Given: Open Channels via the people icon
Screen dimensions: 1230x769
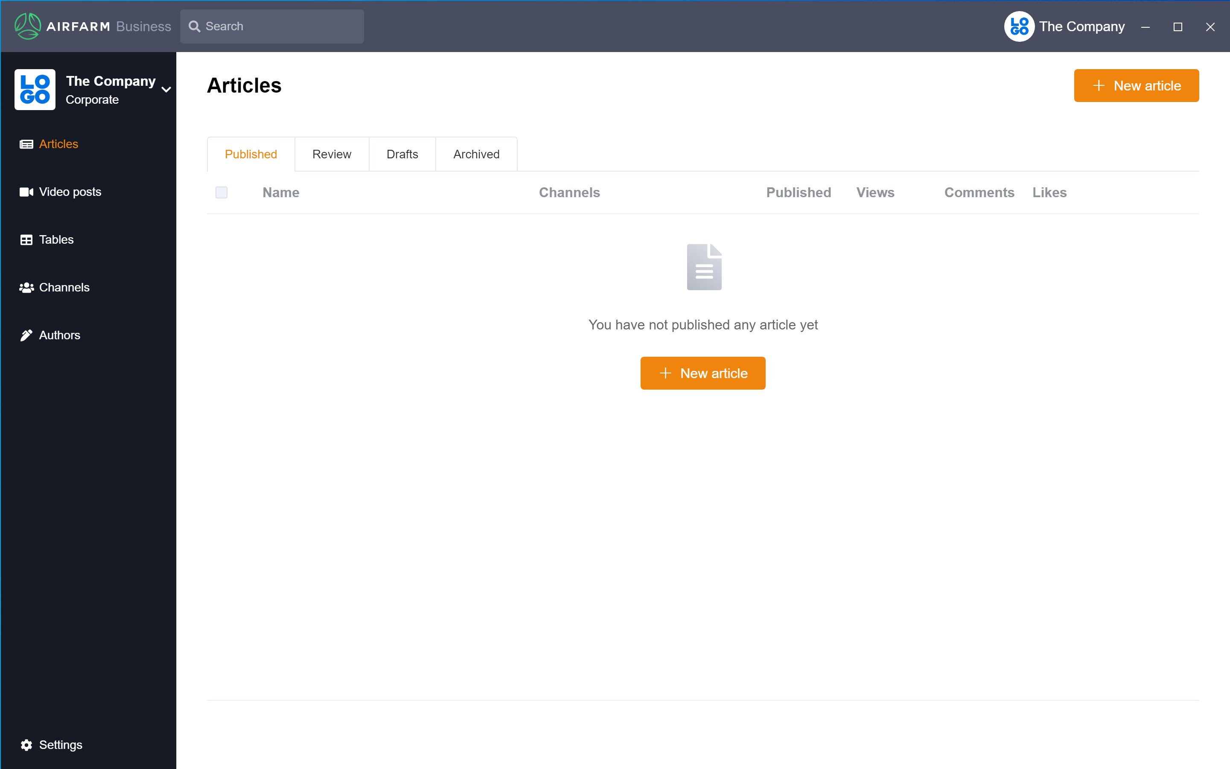Looking at the screenshot, I should (26, 288).
